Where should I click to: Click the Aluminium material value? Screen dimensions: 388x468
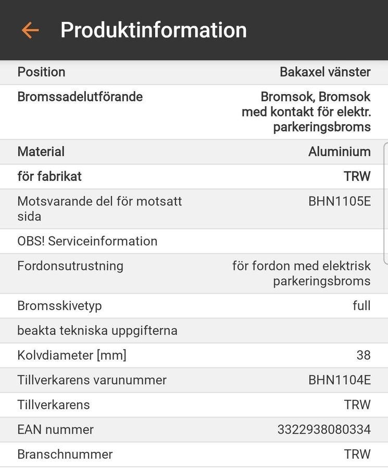(x=340, y=152)
